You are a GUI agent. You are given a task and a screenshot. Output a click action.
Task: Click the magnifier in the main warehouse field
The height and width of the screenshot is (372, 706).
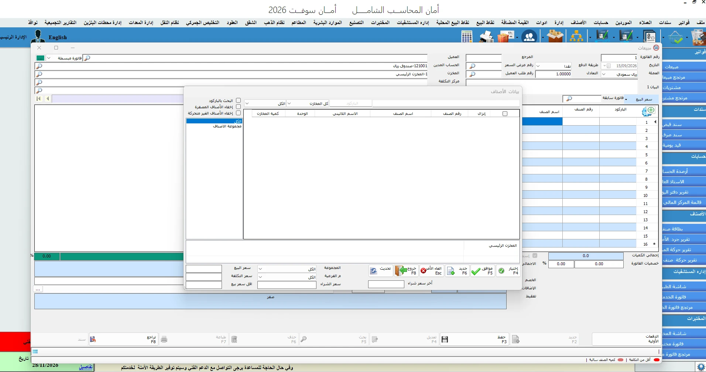pyautogui.click(x=39, y=74)
